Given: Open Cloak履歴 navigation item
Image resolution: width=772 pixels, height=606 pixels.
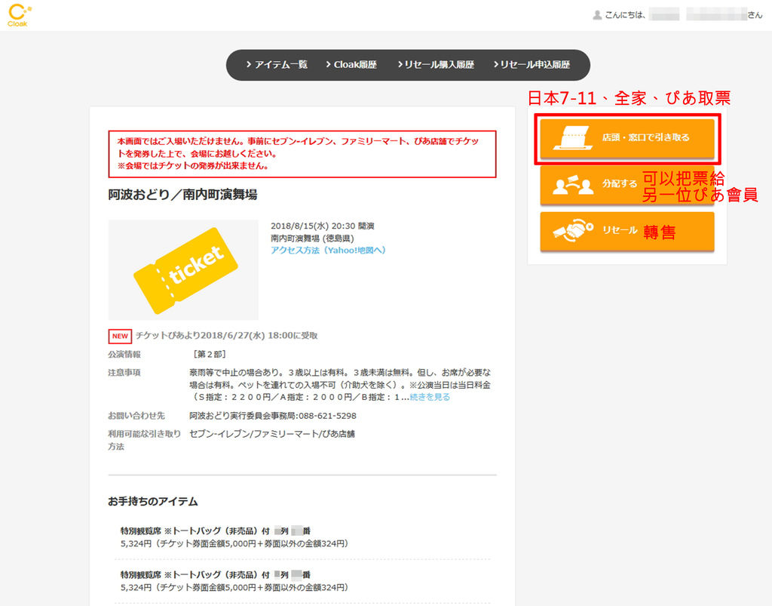Looking at the screenshot, I should [351, 65].
